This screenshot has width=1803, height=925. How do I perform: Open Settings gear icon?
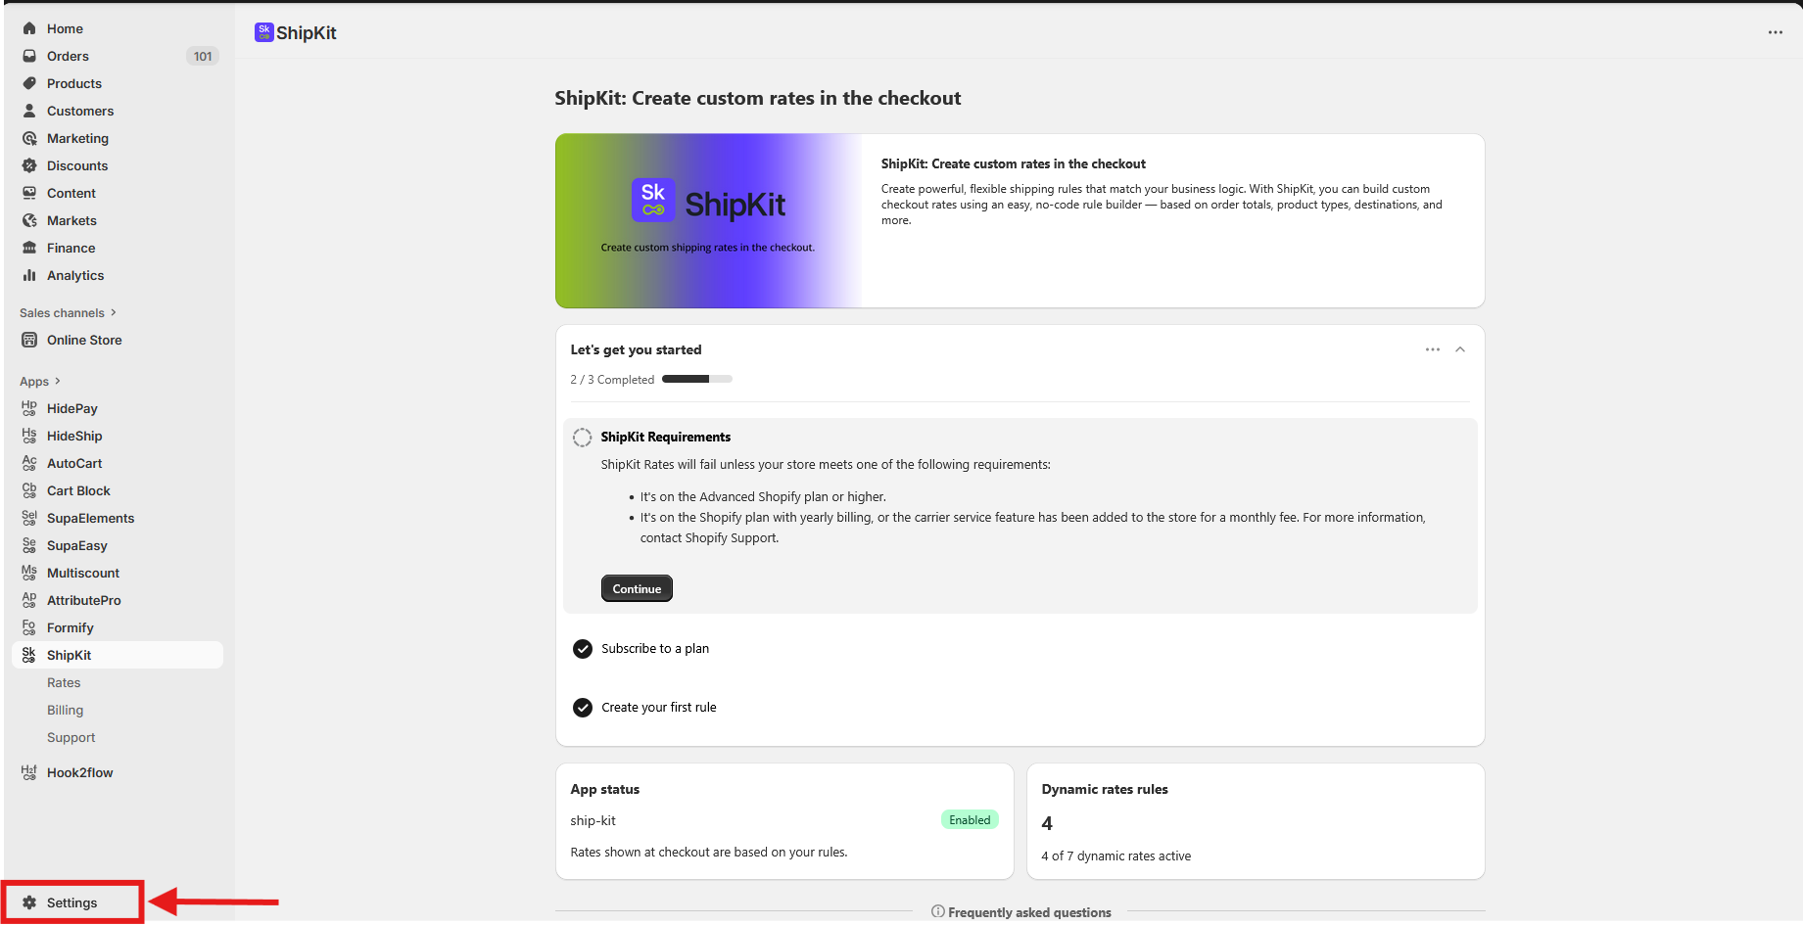point(29,902)
